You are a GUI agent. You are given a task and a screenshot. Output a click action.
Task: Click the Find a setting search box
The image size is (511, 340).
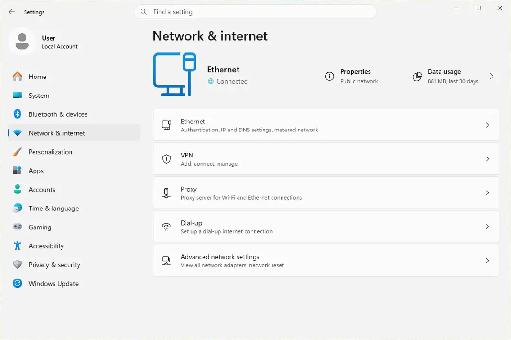point(255,12)
